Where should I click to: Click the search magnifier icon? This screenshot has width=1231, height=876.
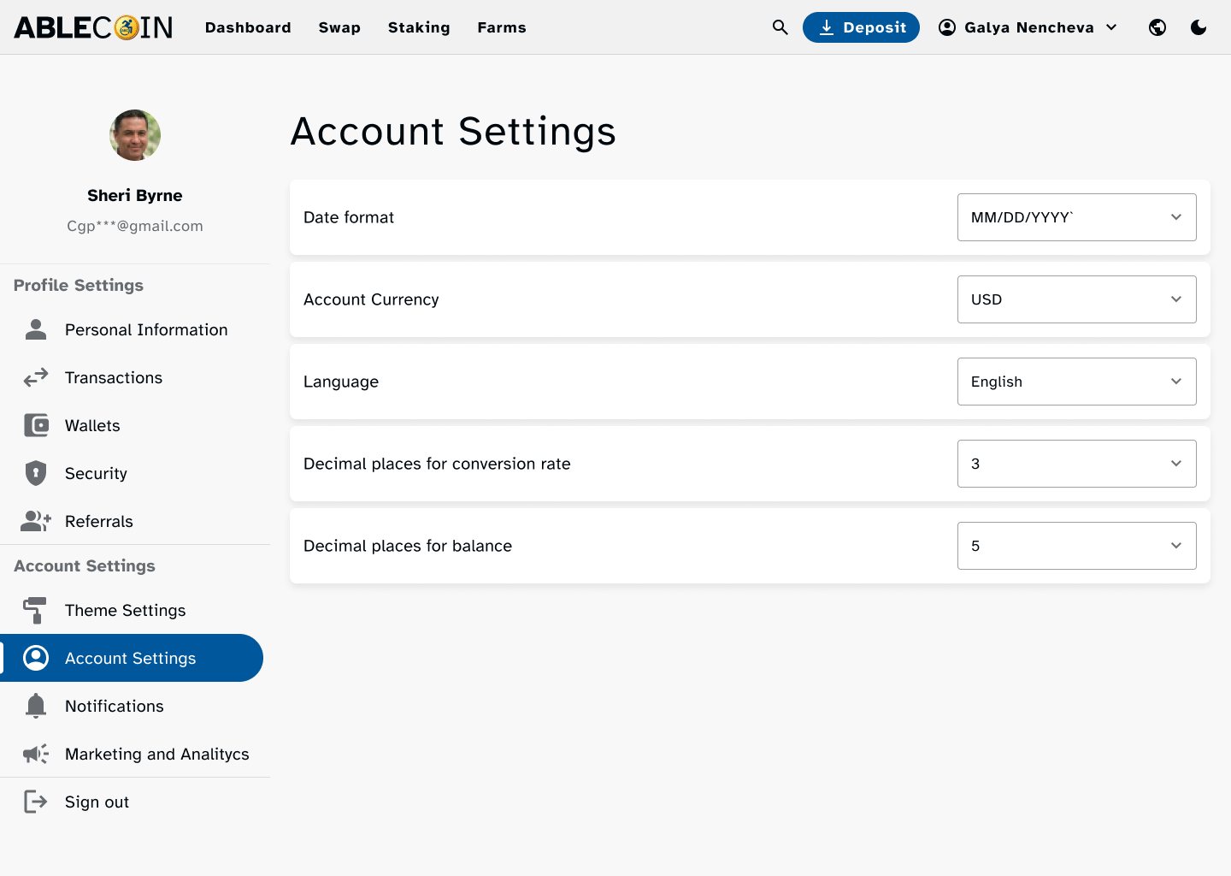[780, 27]
